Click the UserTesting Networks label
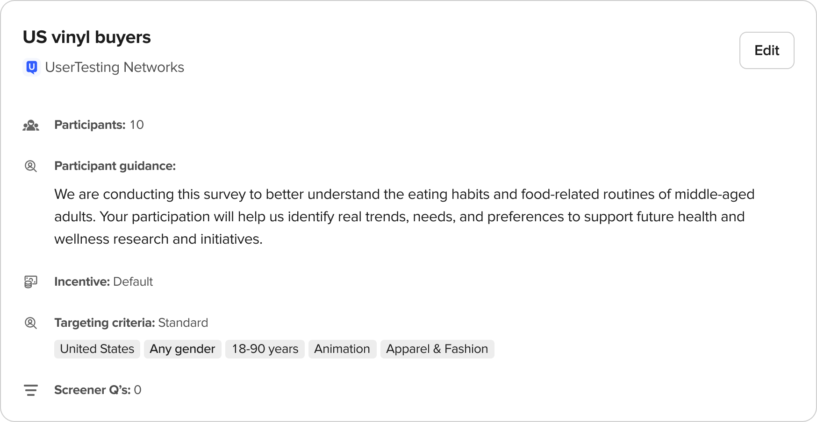This screenshot has height=422, width=817. [115, 68]
